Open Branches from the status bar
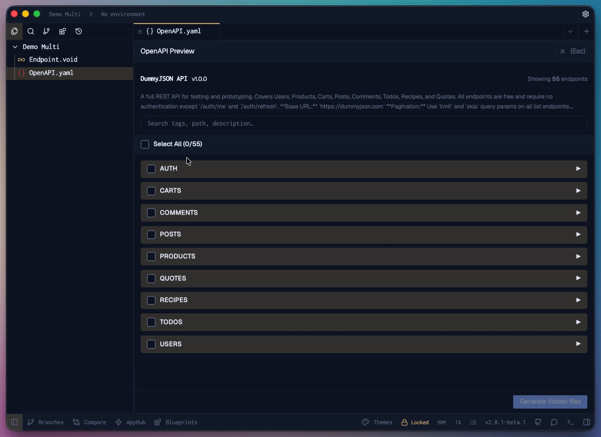Viewport: 601px width, 437px height. (x=46, y=422)
